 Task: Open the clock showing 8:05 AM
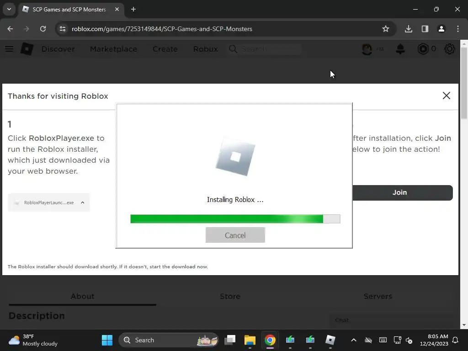(x=434, y=340)
